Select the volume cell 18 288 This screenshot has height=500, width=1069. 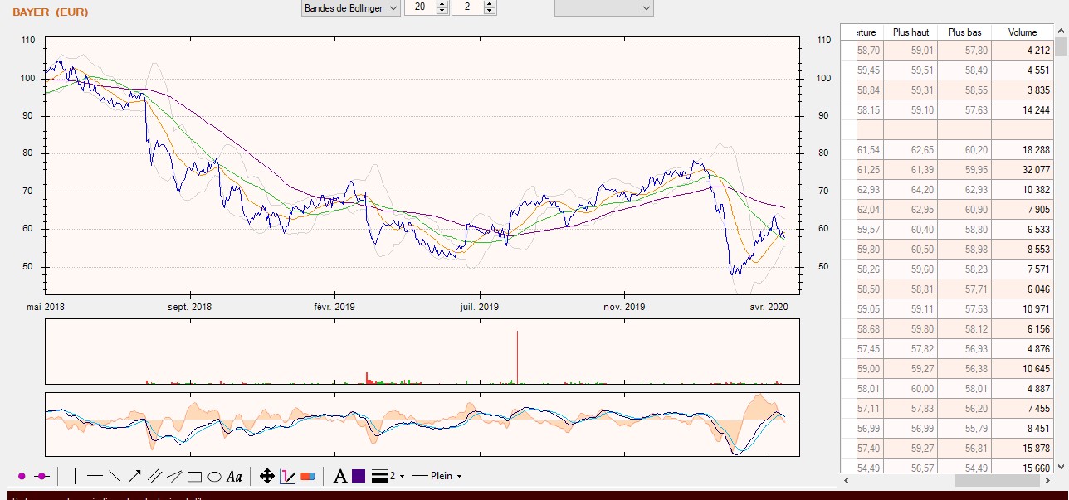pos(1023,149)
